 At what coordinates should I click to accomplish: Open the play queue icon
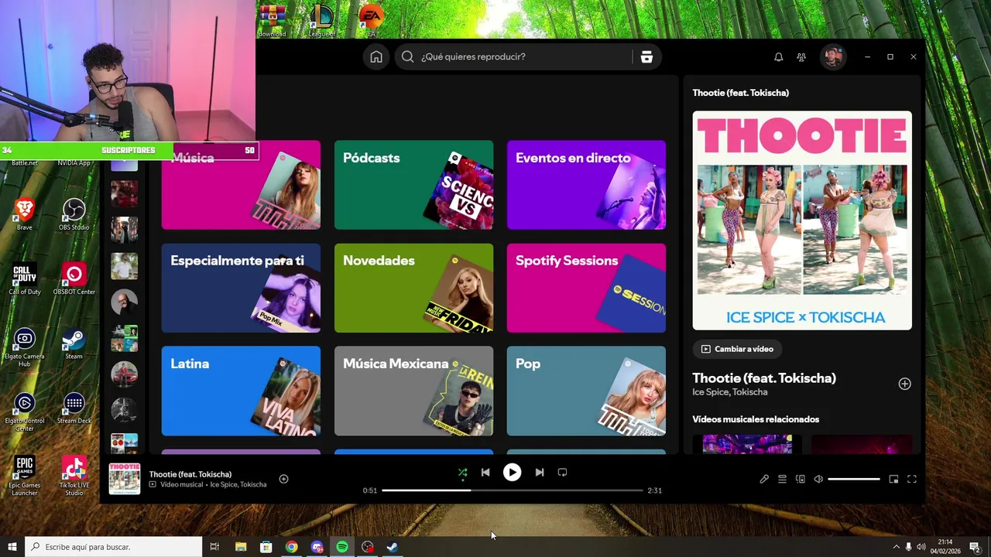[x=782, y=480]
